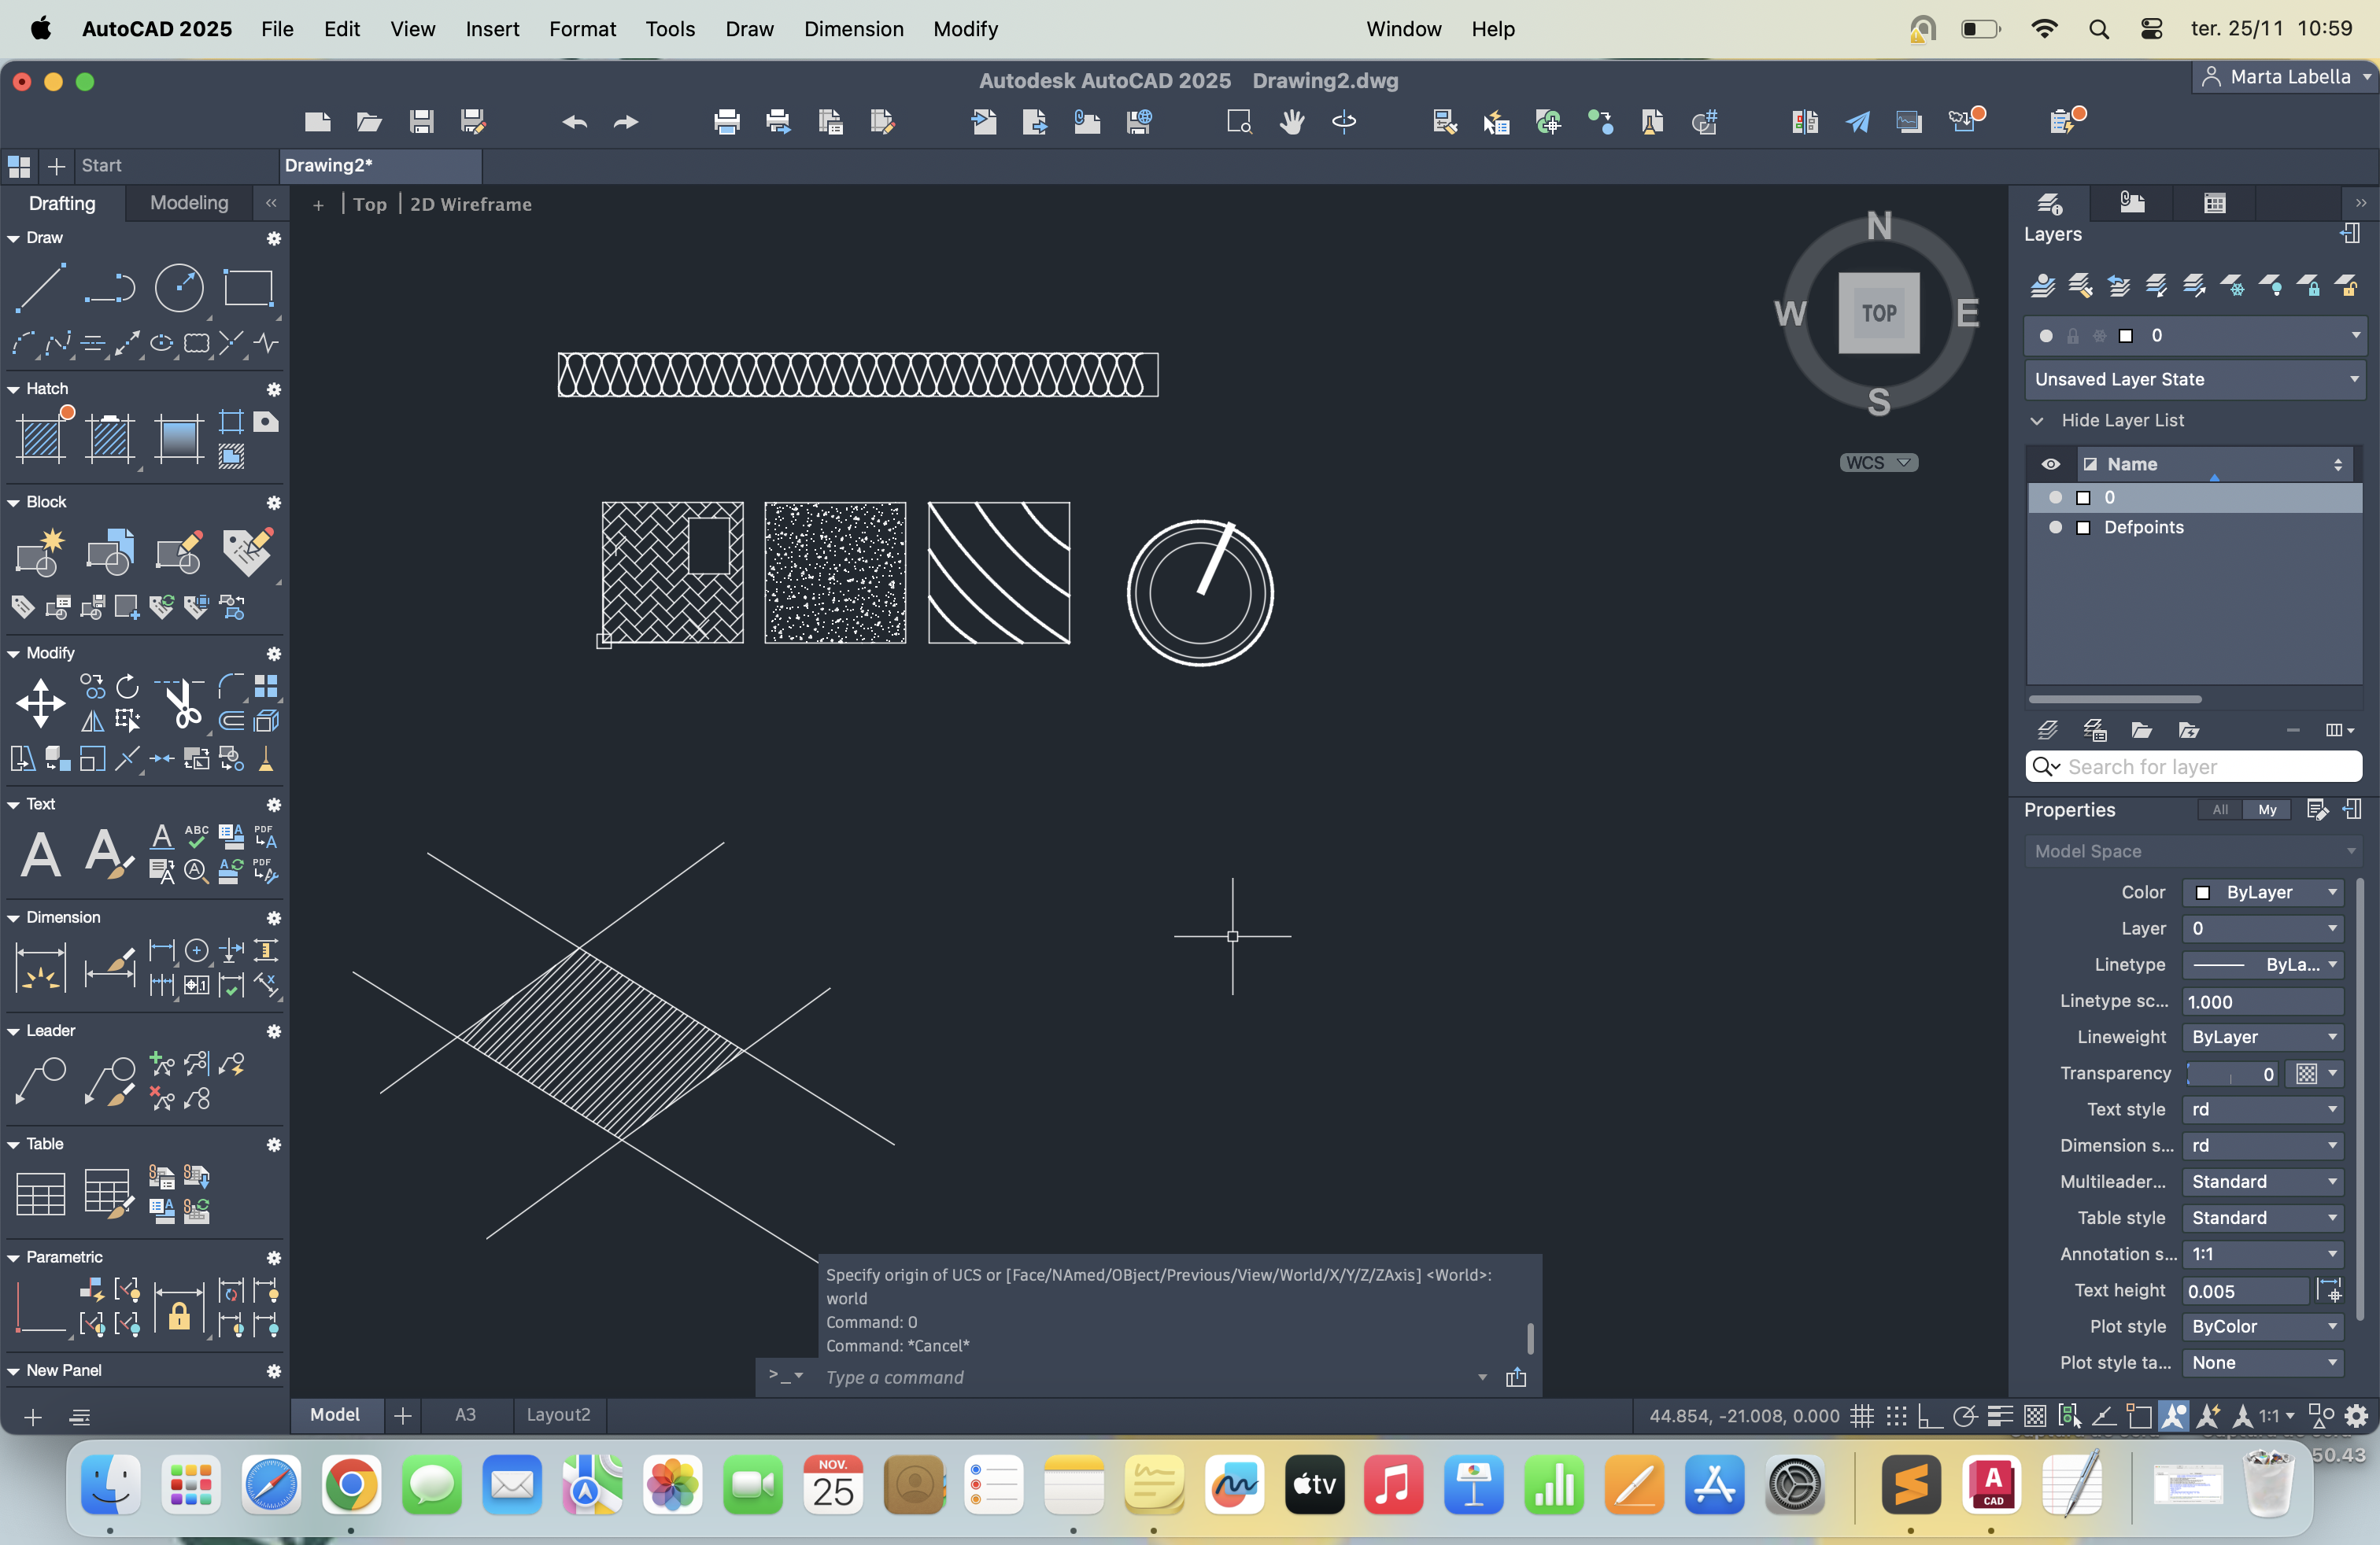
Task: Select the Multiline Text tool
Action: tap(40, 854)
